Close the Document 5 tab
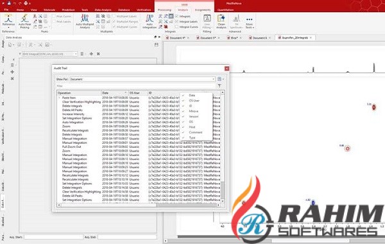The height and width of the screenshot is (244, 385). [x=219, y=38]
